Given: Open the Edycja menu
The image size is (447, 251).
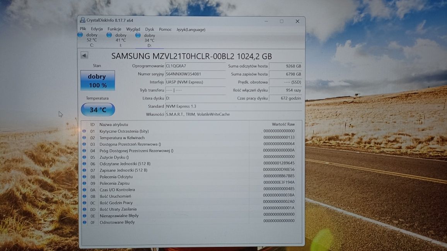Looking at the screenshot, I should [97, 29].
